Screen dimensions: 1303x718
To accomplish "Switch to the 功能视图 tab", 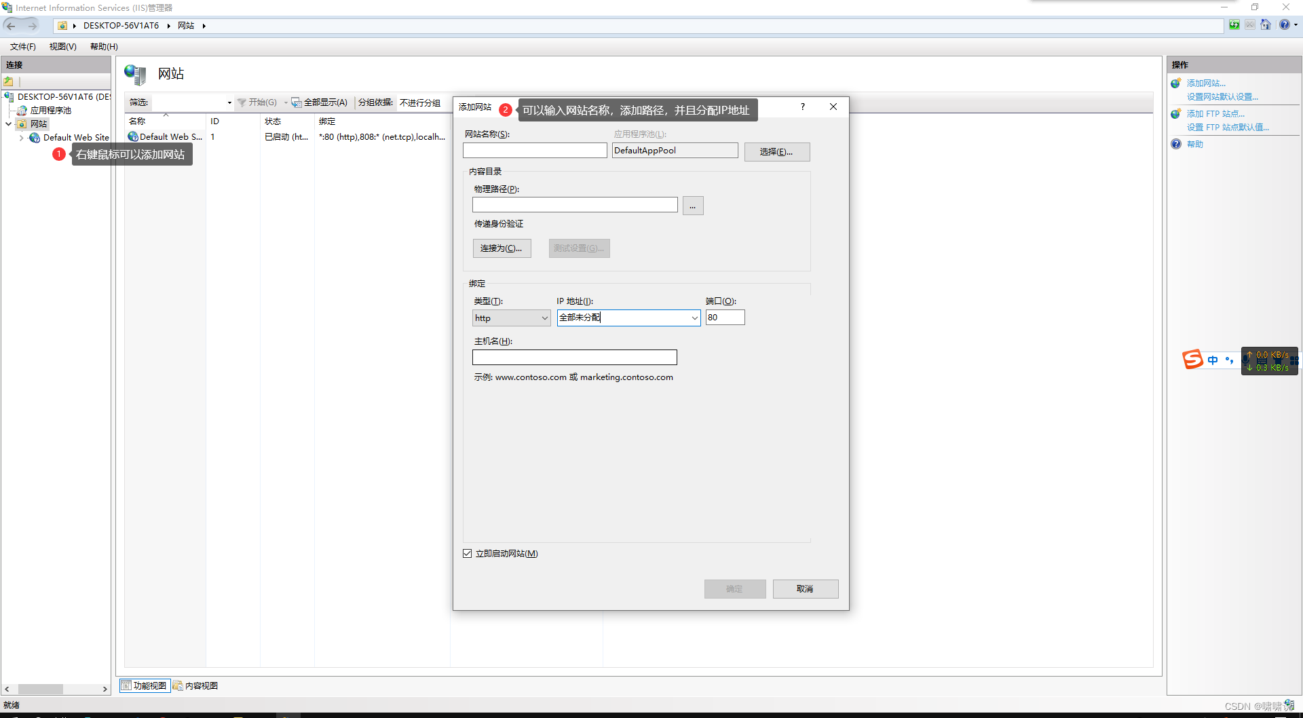I will (x=145, y=686).
